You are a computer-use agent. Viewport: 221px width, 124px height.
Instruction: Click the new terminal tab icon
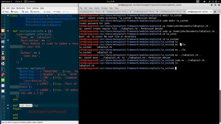coord(215,12)
